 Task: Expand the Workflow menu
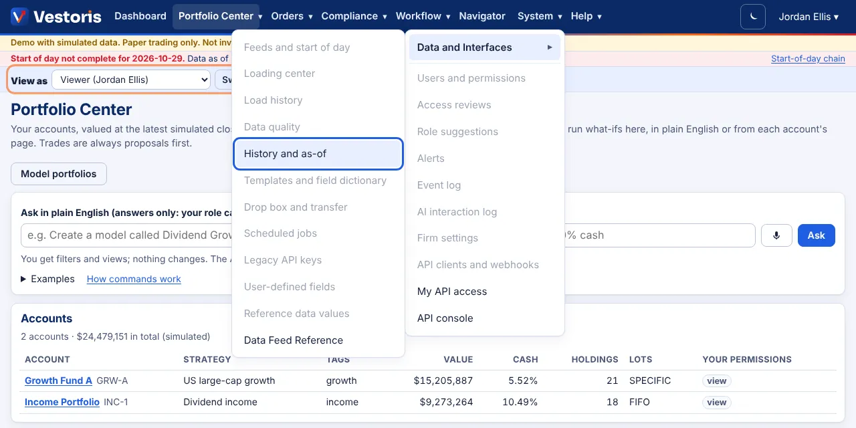coord(423,16)
